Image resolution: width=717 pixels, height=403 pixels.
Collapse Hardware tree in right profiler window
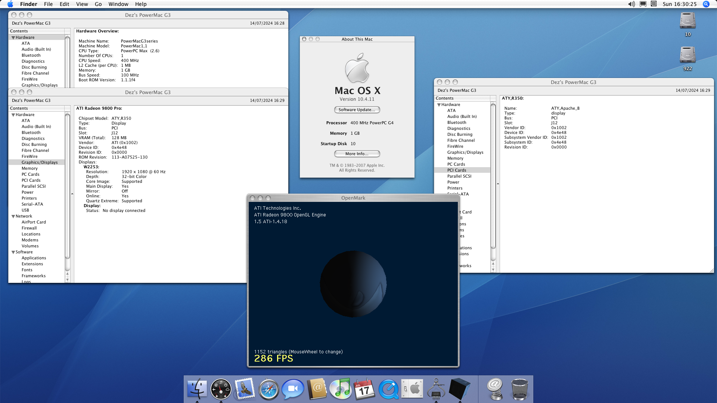439,105
